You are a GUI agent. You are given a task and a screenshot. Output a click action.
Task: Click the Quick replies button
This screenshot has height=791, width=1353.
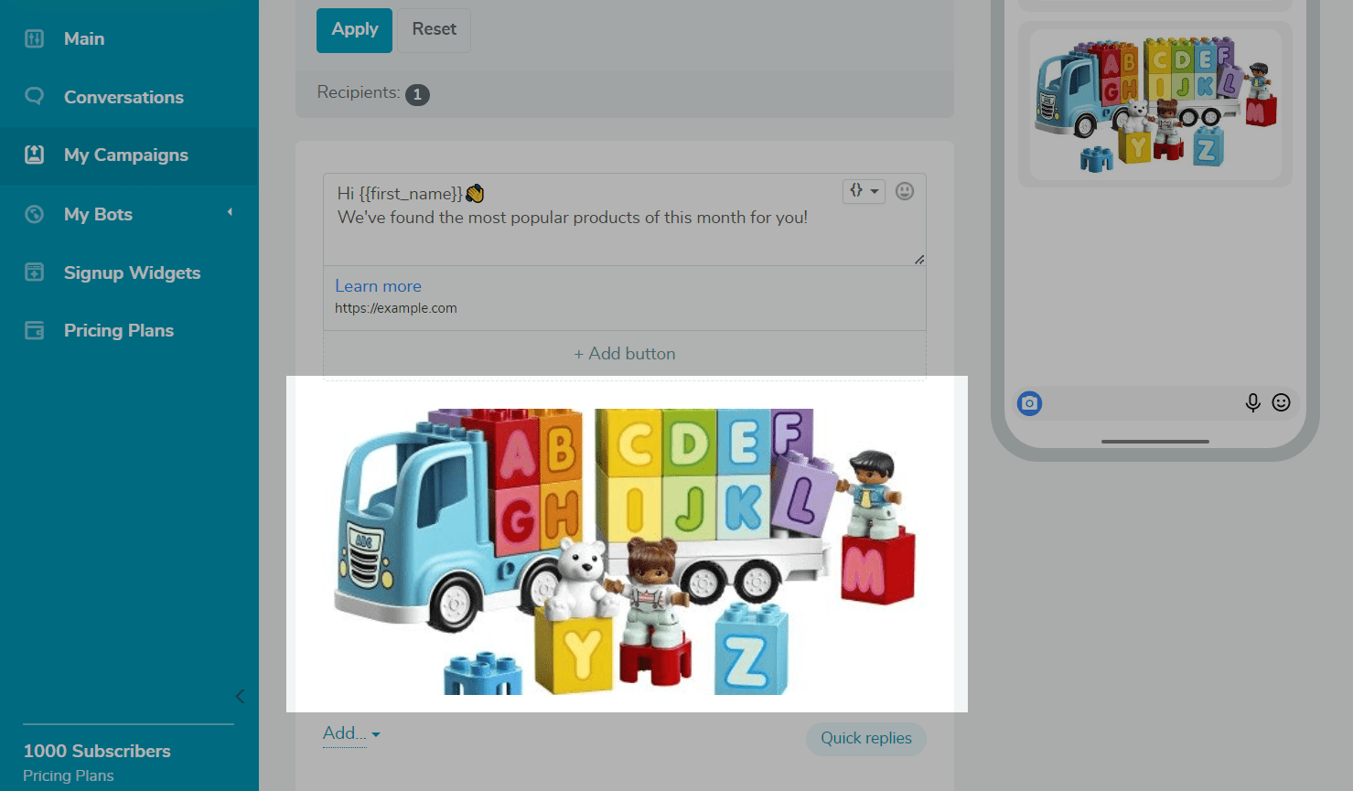click(x=865, y=738)
